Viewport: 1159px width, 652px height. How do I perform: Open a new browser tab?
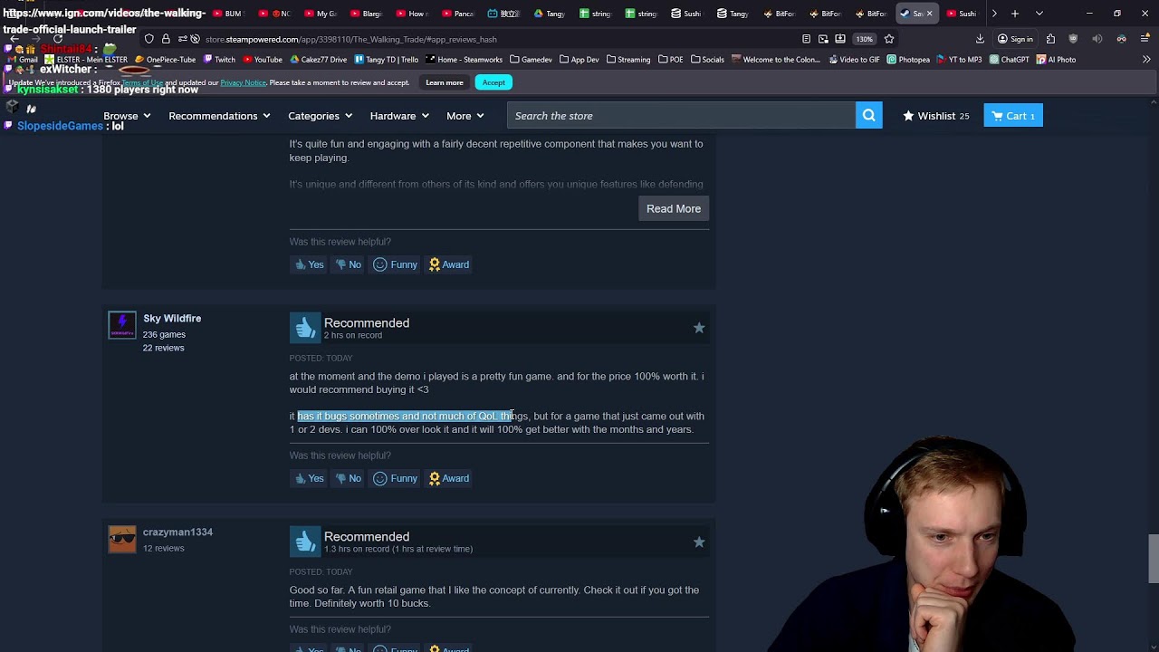point(1015,14)
